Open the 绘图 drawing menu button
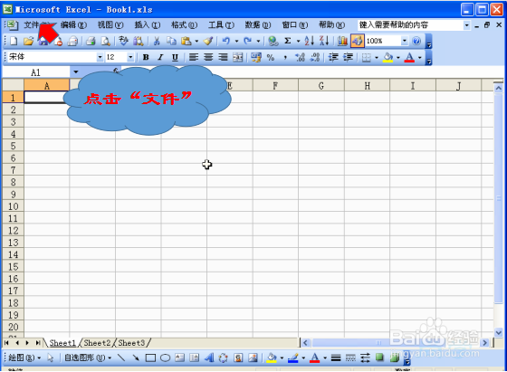This screenshot has width=507, height=372. coord(24,358)
